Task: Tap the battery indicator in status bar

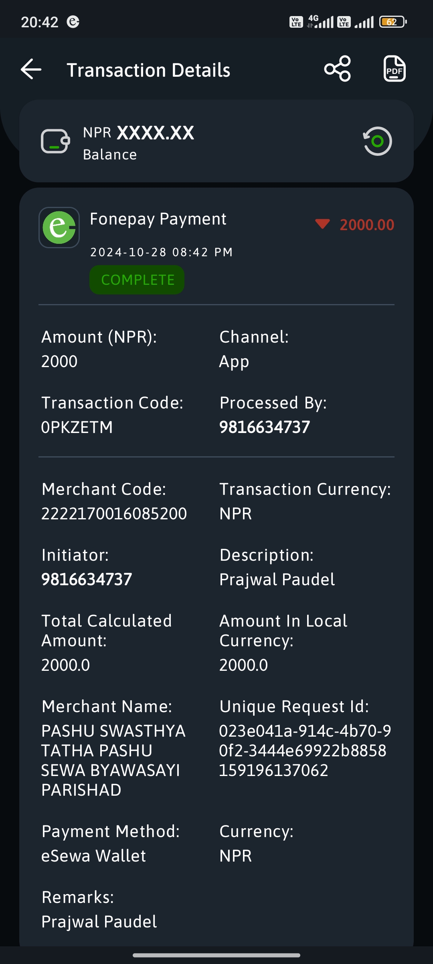Action: (393, 22)
